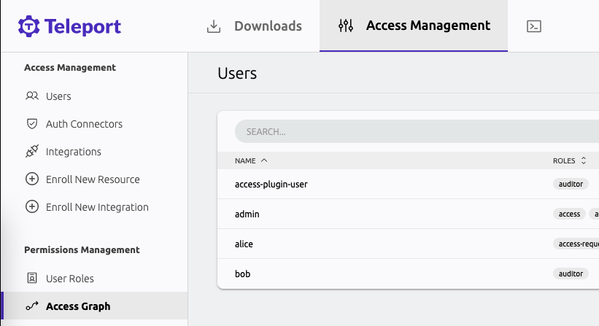Click the Access Management sliders icon
This screenshot has height=326, width=599.
346,26
